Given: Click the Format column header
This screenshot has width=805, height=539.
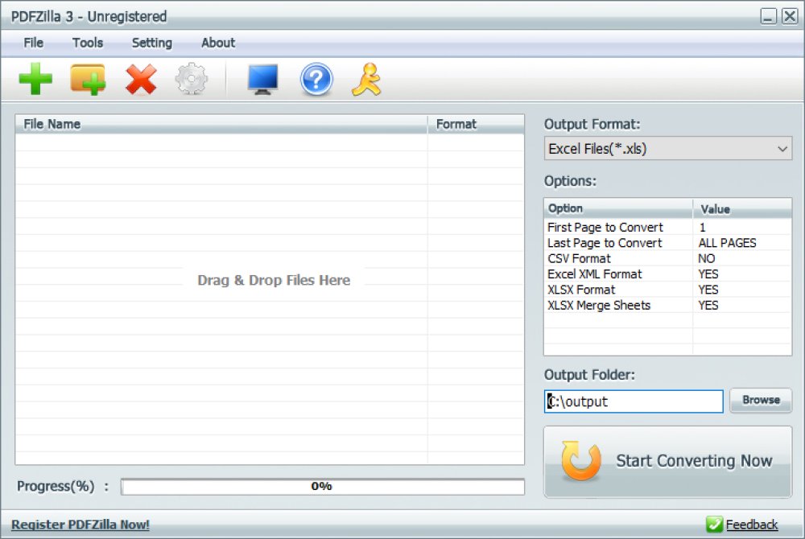Looking at the screenshot, I should click(x=476, y=124).
